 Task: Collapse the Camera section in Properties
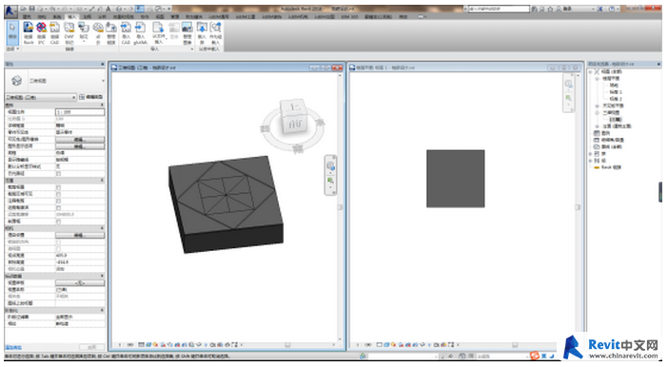point(102,228)
